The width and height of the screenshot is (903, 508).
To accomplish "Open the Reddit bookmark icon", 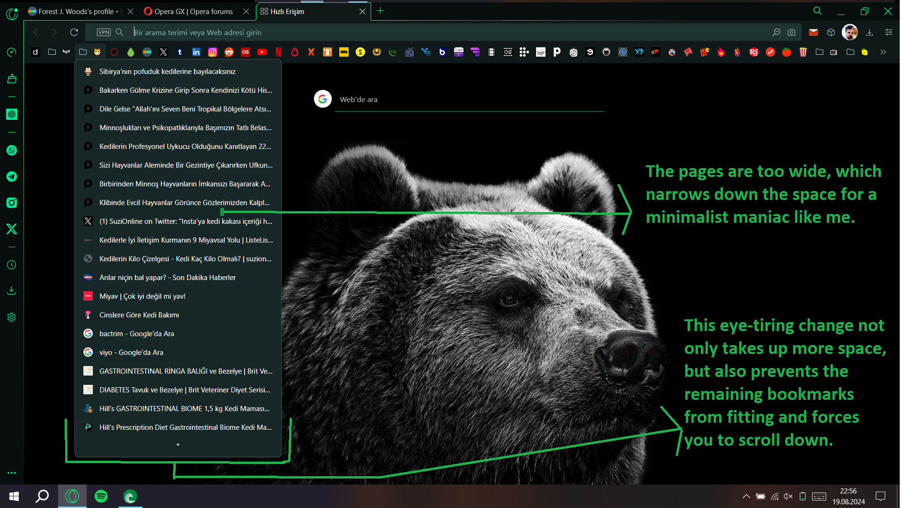I will tap(229, 52).
